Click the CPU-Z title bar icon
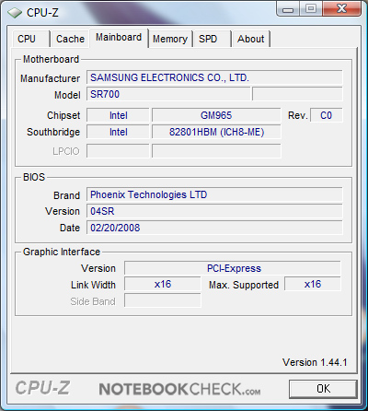Screen dimensions: 368x411 15,13
